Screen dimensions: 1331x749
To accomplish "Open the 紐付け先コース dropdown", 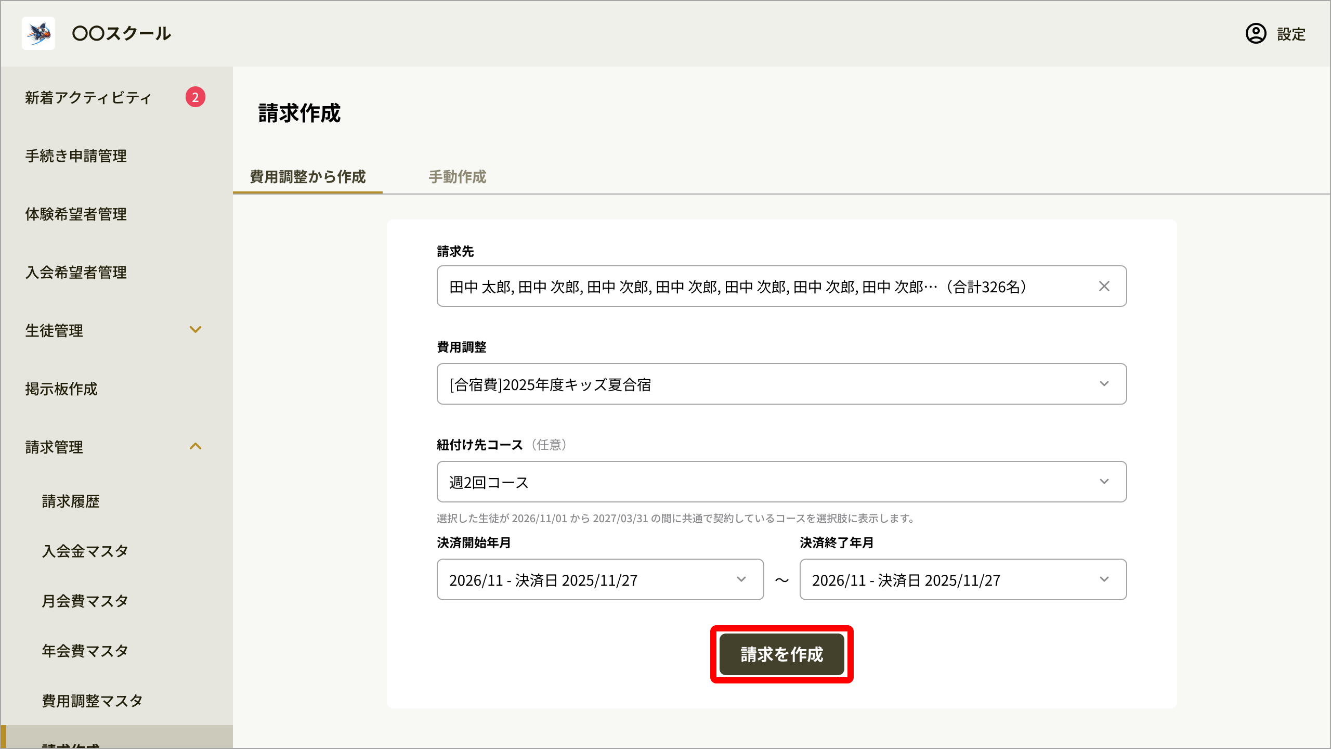I will 781,482.
